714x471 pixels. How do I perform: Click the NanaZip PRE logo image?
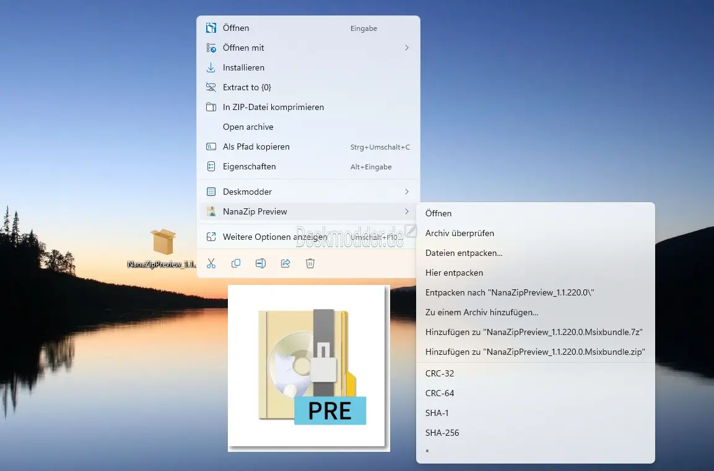click(x=309, y=368)
